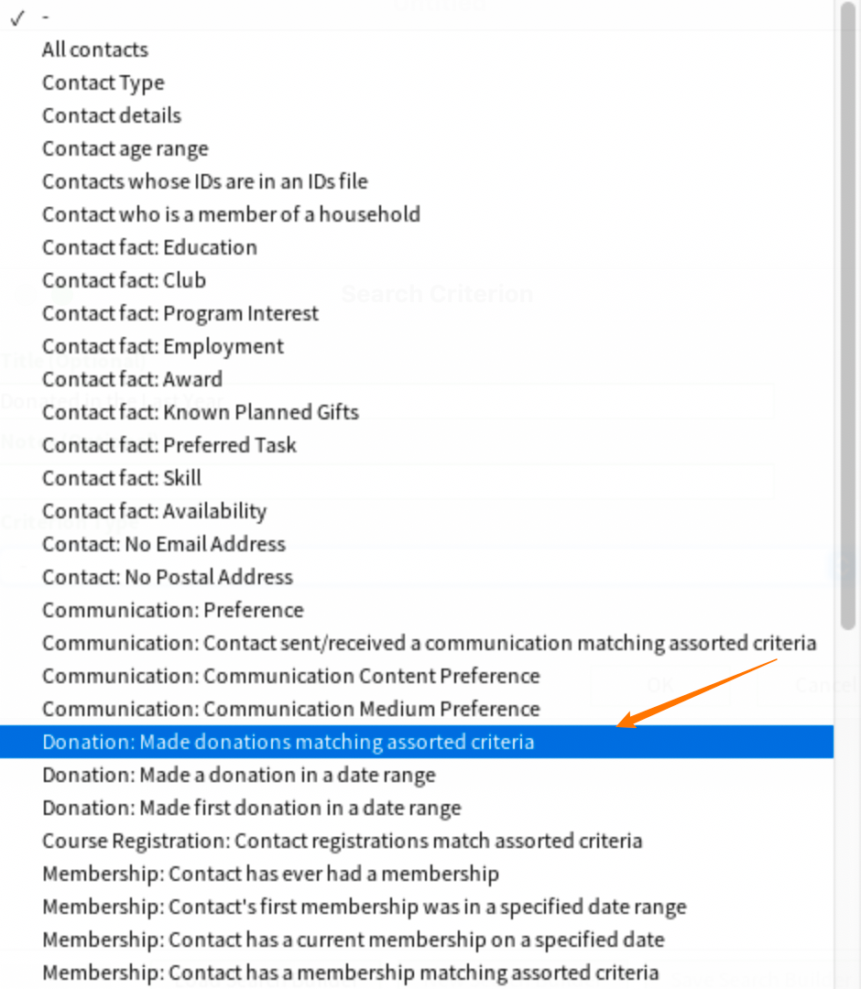The image size is (861, 989).
Task: Choose Contact fact: Program Interest
Action: 417,313
